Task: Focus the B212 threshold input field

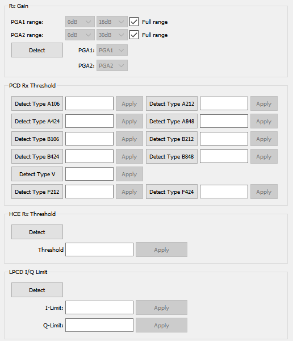Action: [x=224, y=139]
